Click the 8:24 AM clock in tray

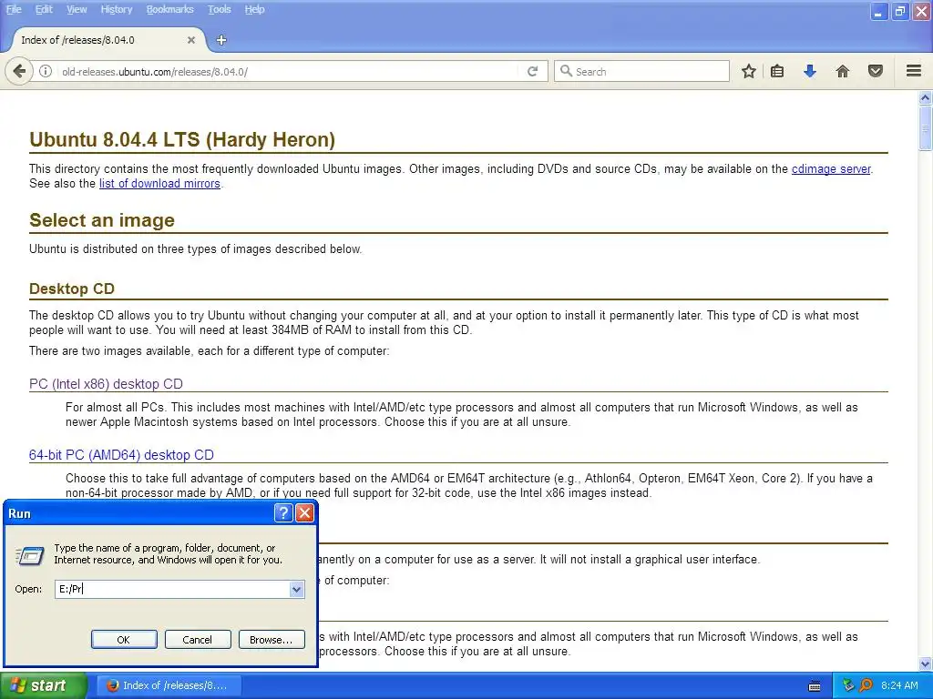tap(899, 685)
